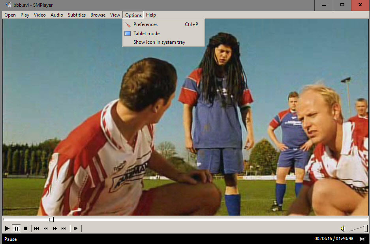Viewport: 370px width, 244px height.
Task: Open the Play menu
Action: click(x=25, y=15)
